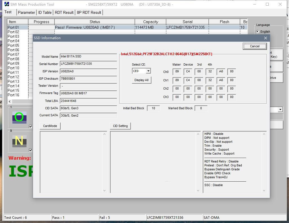Screen dimensions: 289x223
Task: Click the Flash column header
Action: coord(224,22)
